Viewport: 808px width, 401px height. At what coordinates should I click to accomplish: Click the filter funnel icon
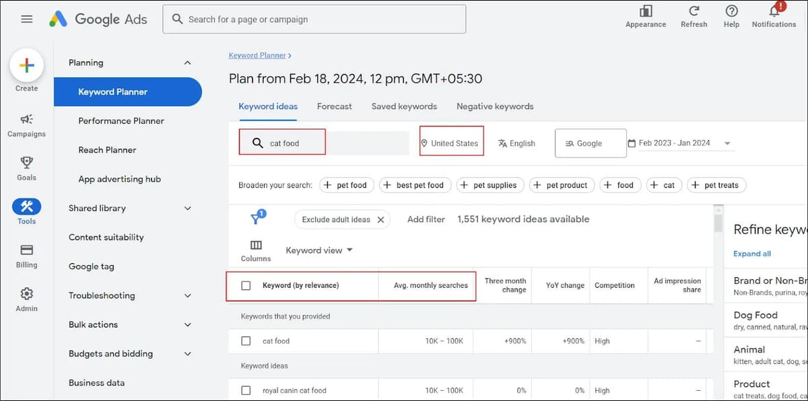[x=257, y=219]
